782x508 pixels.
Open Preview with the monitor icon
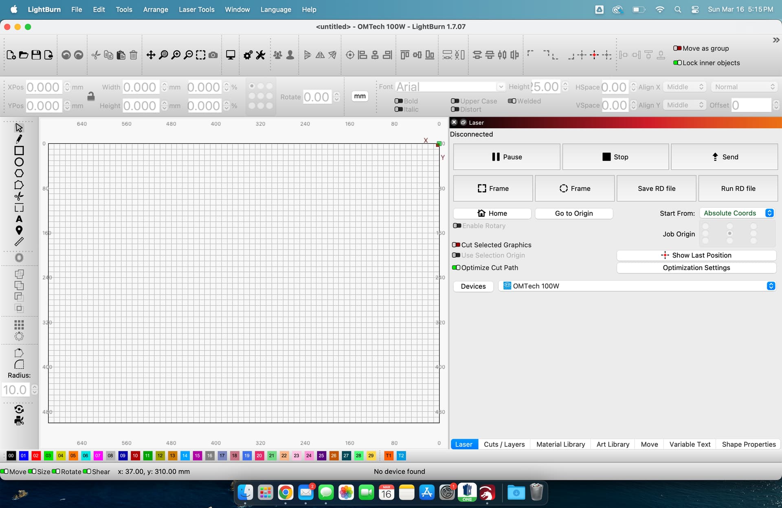coord(231,55)
